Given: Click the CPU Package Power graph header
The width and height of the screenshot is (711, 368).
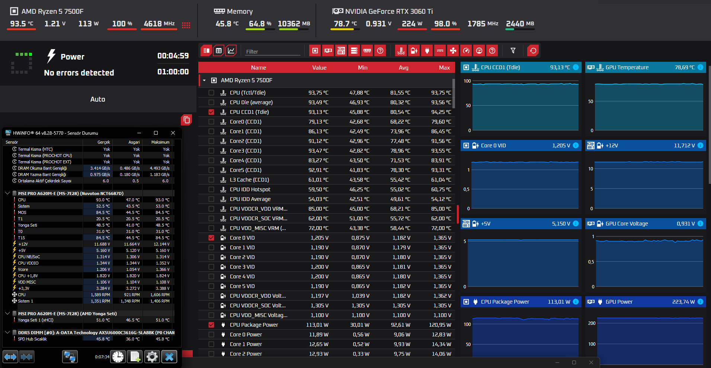Looking at the screenshot, I should click(521, 302).
